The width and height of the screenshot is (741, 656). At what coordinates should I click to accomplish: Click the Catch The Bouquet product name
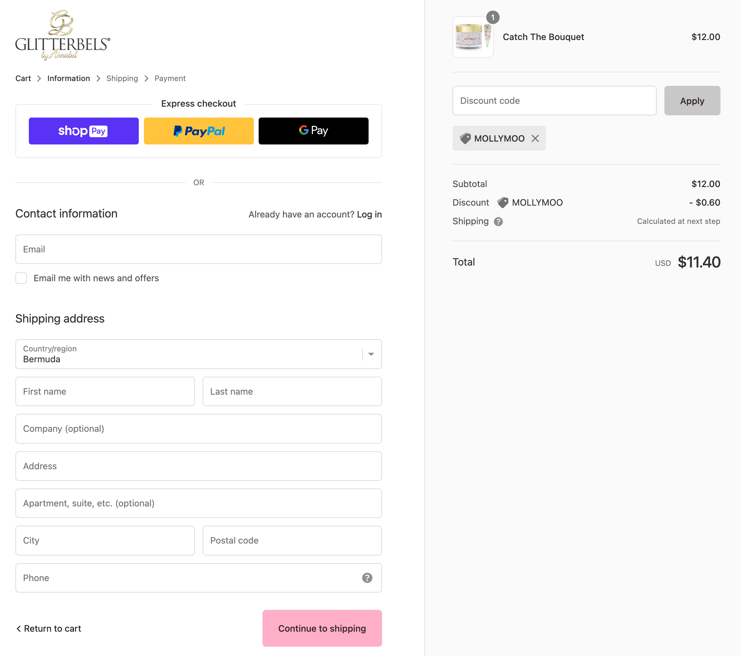click(x=543, y=37)
